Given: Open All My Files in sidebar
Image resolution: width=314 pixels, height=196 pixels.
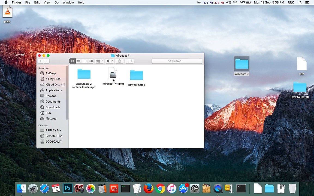Looking at the screenshot, I should [x=52, y=79].
